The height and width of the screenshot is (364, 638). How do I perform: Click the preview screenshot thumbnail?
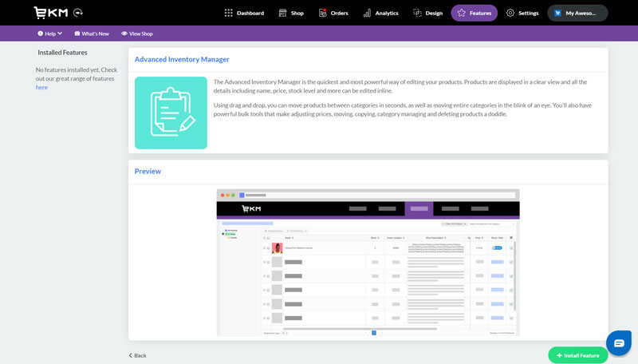pyautogui.click(x=368, y=263)
